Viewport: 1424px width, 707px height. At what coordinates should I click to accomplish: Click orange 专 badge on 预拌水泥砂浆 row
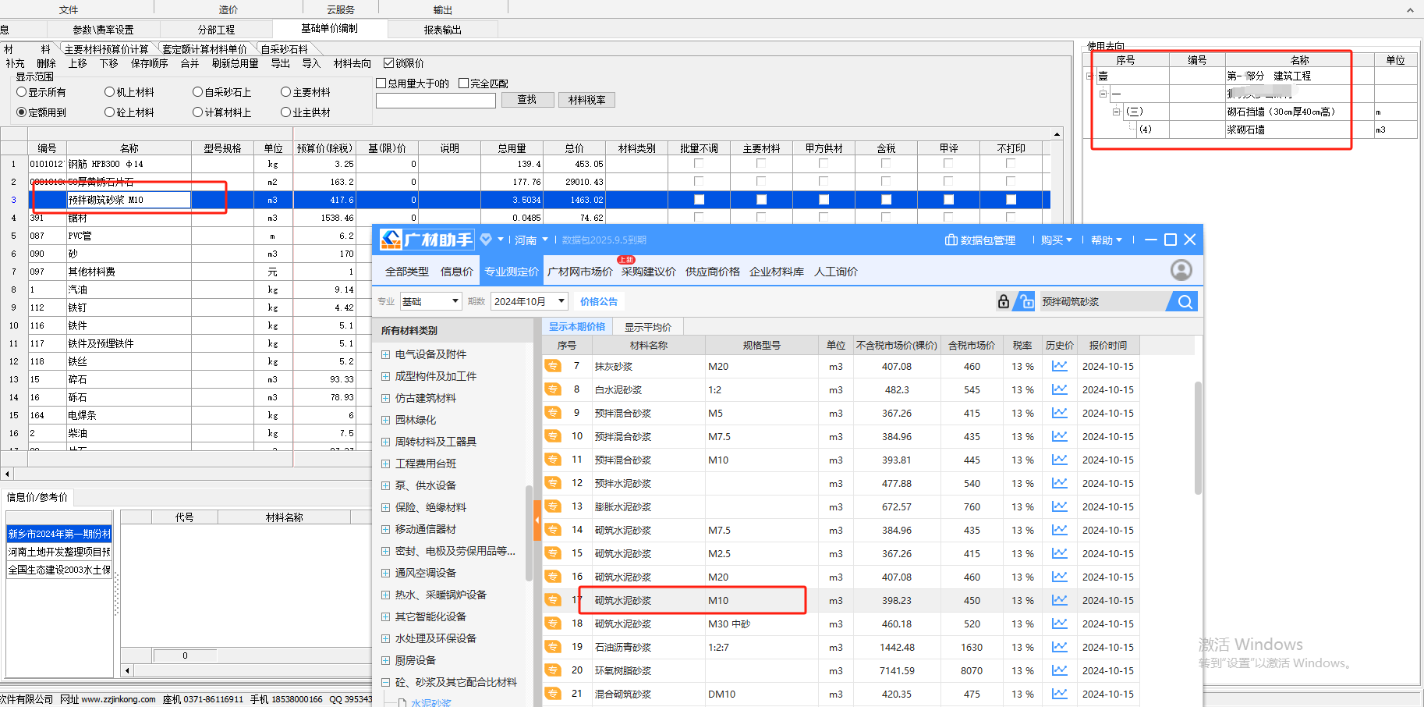coord(553,483)
